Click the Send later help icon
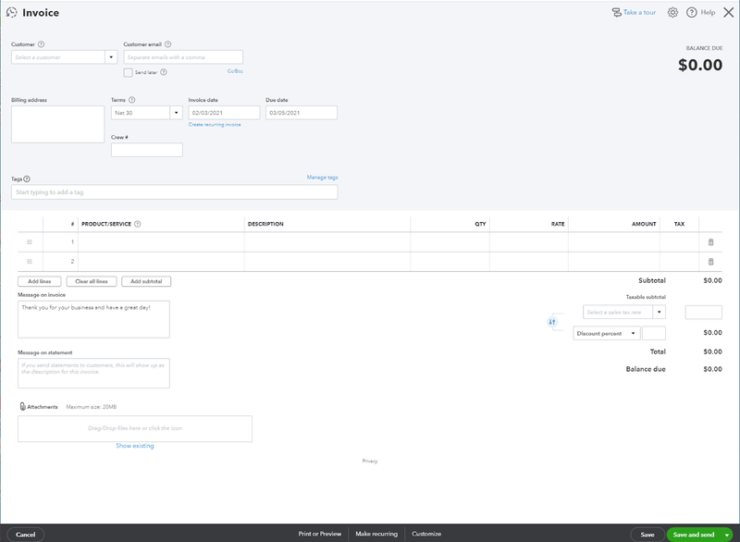The width and height of the screenshot is (740, 542). tap(164, 72)
